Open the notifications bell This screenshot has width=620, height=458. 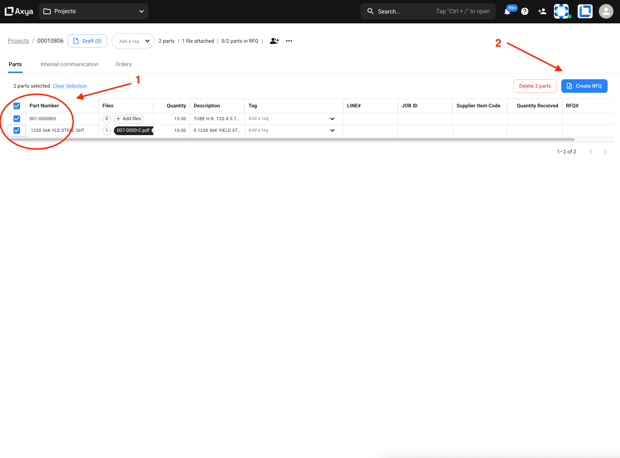pyautogui.click(x=507, y=12)
